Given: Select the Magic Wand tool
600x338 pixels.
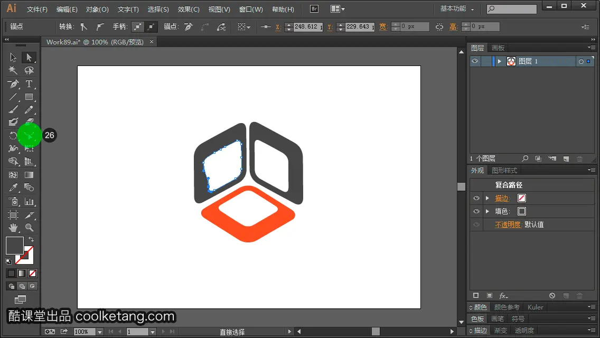Looking at the screenshot, I should point(13,70).
